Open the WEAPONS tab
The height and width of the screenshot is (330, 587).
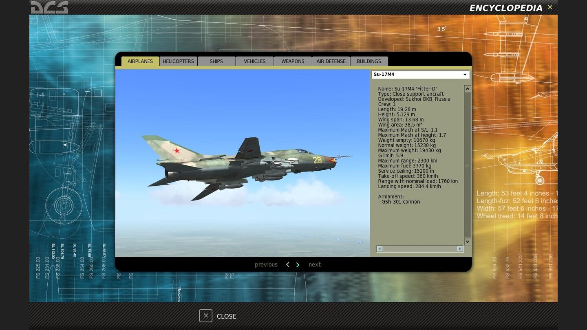pos(293,61)
